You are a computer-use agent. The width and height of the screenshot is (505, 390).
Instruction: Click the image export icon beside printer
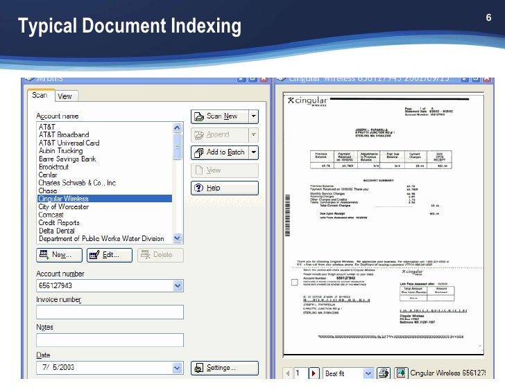[x=401, y=373]
